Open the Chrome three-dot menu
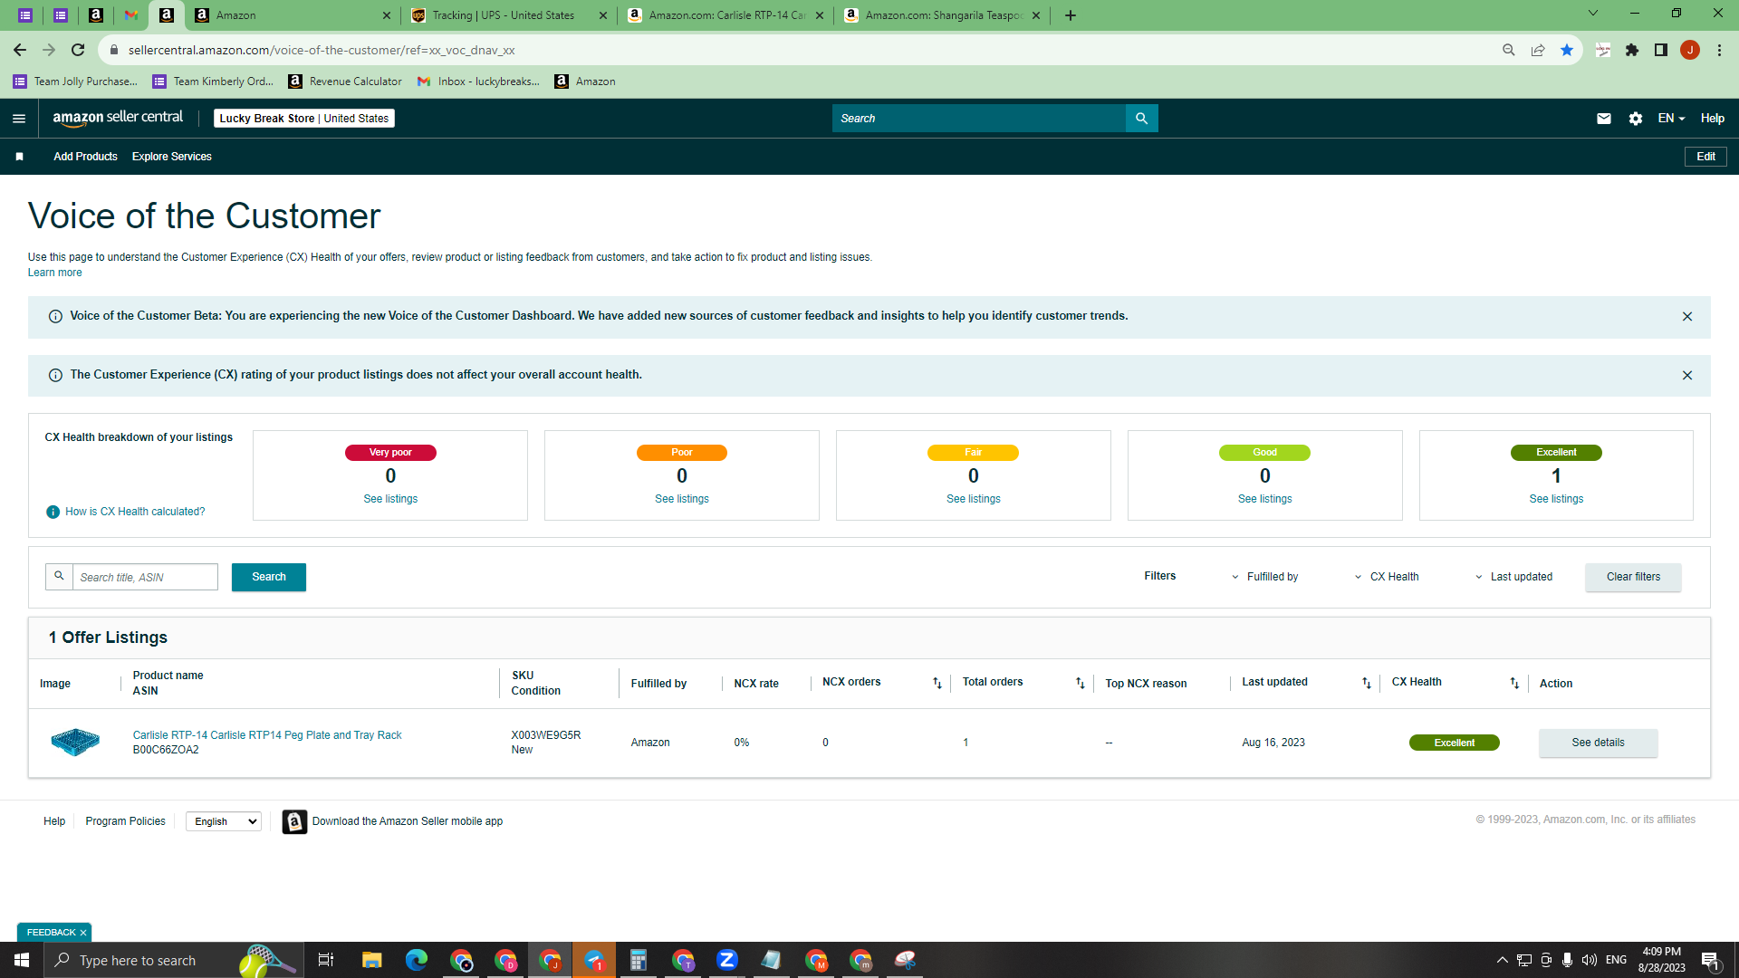The height and width of the screenshot is (978, 1739). (1719, 51)
